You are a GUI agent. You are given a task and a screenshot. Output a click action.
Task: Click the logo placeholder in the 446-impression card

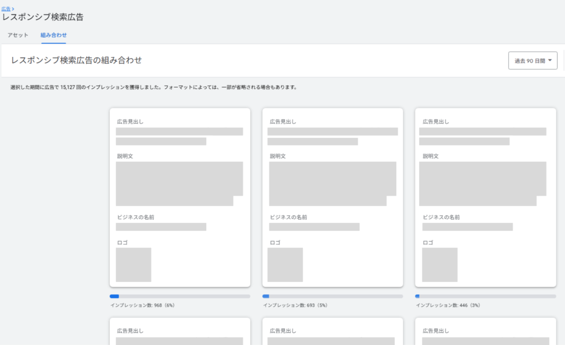pos(439,265)
